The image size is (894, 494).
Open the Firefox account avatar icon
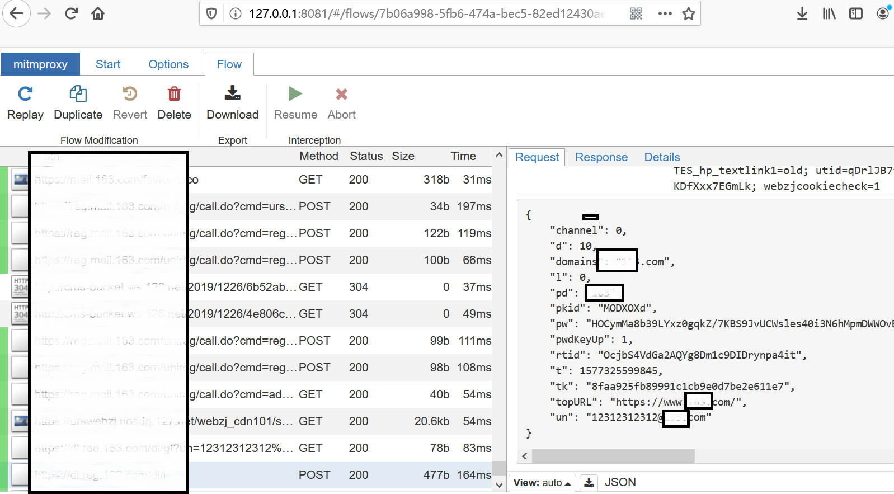point(883,13)
